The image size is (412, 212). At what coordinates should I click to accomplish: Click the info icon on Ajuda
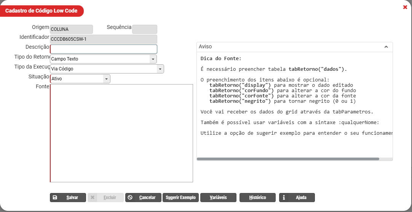[284, 198]
